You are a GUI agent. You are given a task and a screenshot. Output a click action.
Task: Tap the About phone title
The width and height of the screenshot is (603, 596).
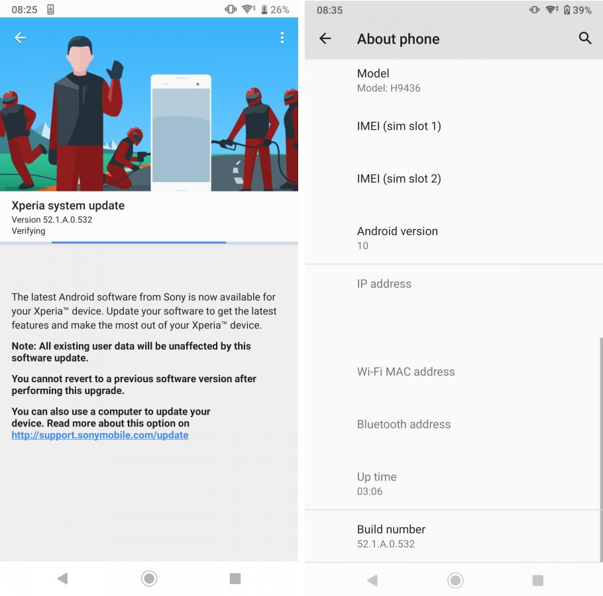[x=398, y=39]
